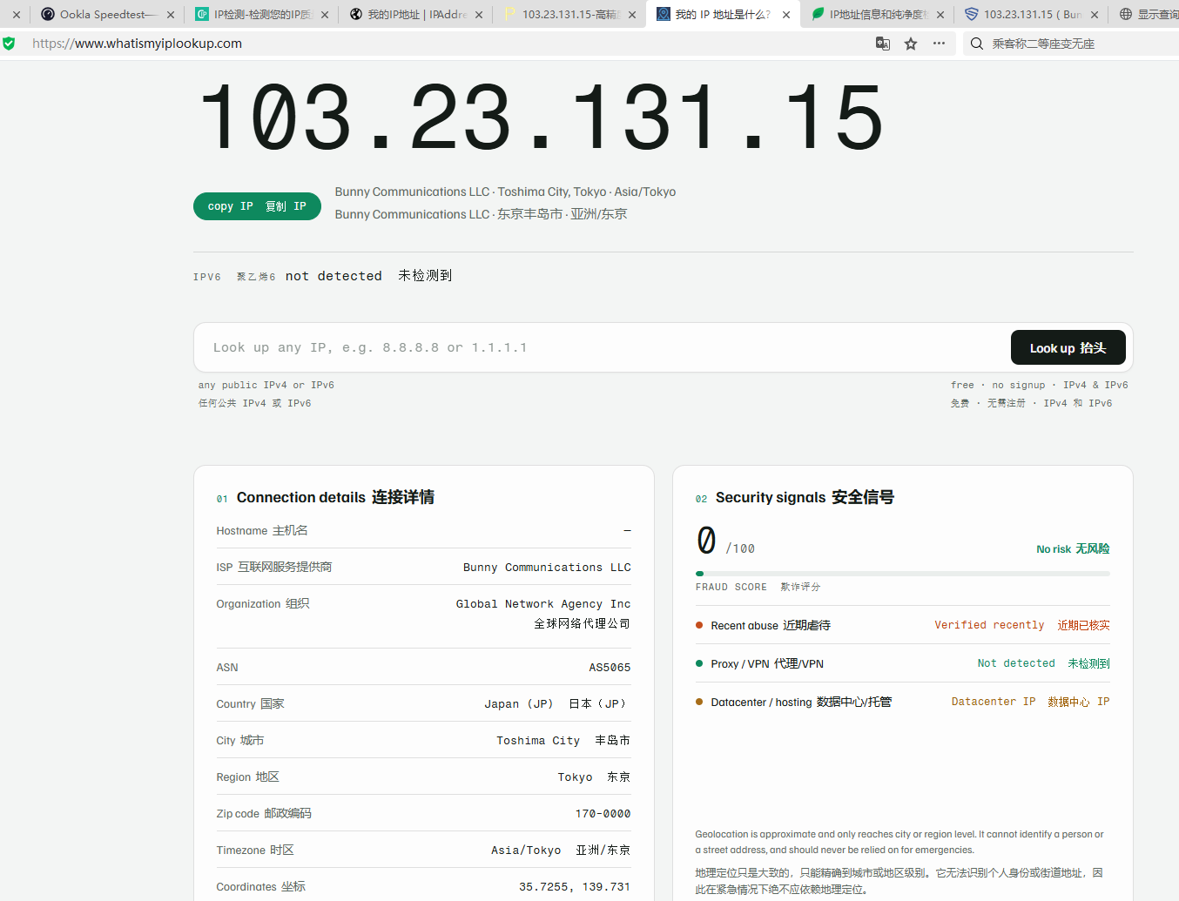This screenshot has width=1179, height=901.
Task: Close the IP地址信息和纯净度 tab
Action: click(940, 15)
